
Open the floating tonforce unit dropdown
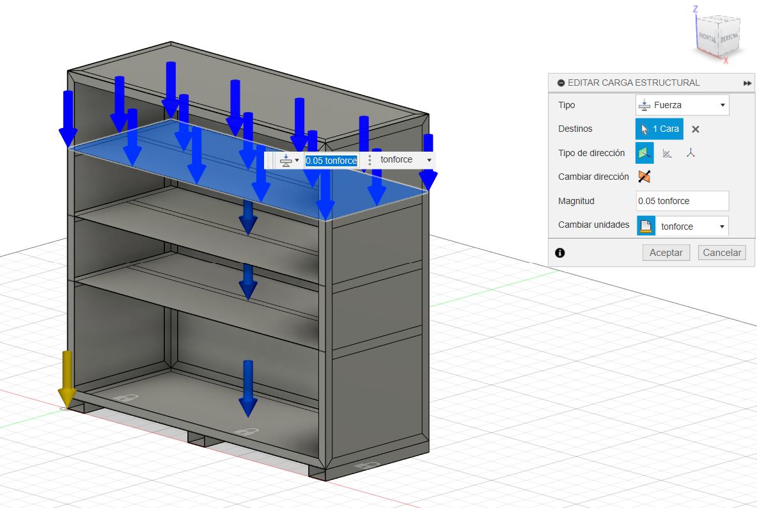coord(405,160)
